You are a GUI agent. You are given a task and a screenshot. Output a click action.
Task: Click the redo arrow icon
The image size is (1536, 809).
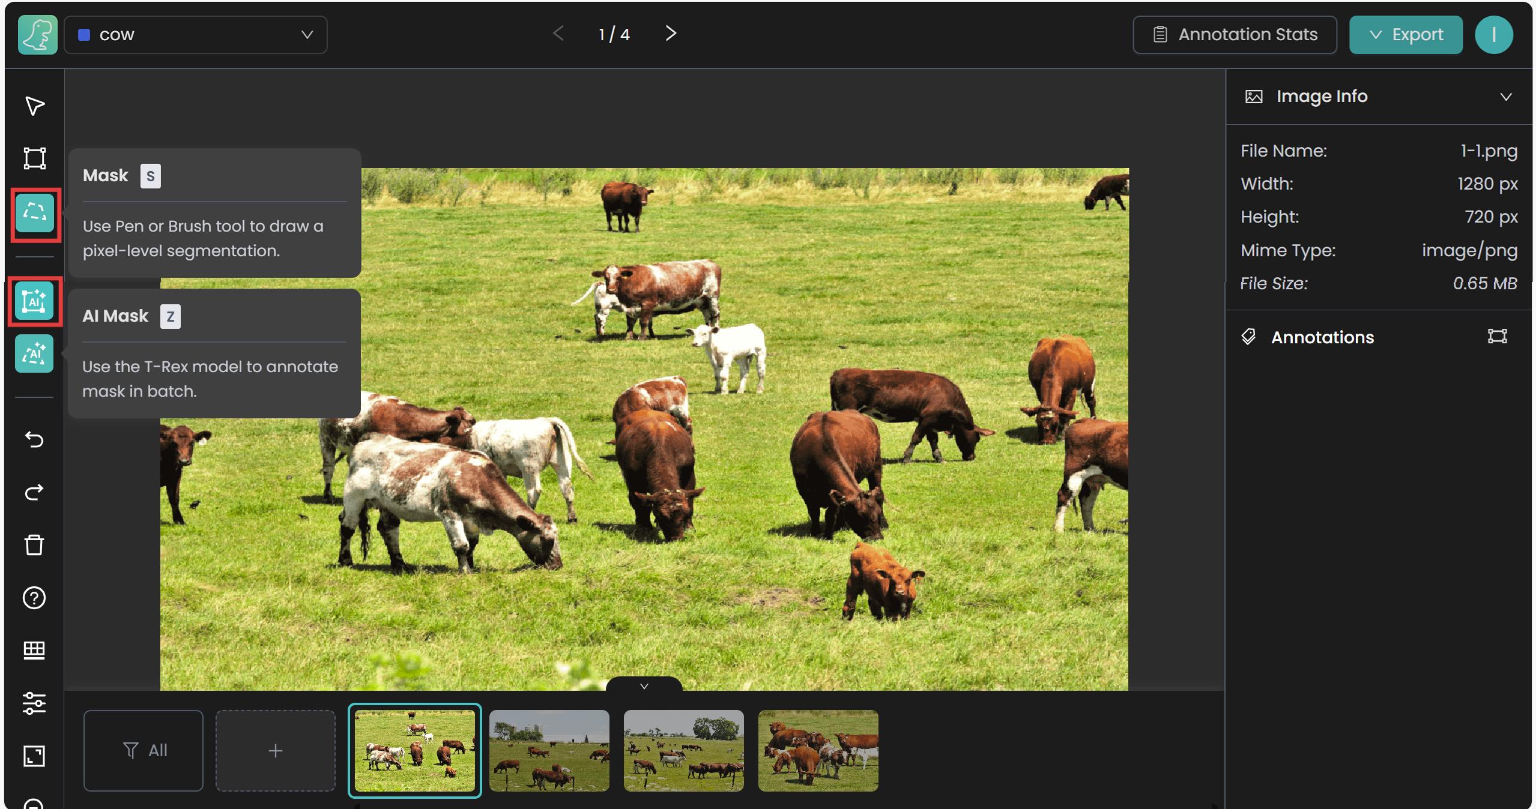[x=34, y=493]
